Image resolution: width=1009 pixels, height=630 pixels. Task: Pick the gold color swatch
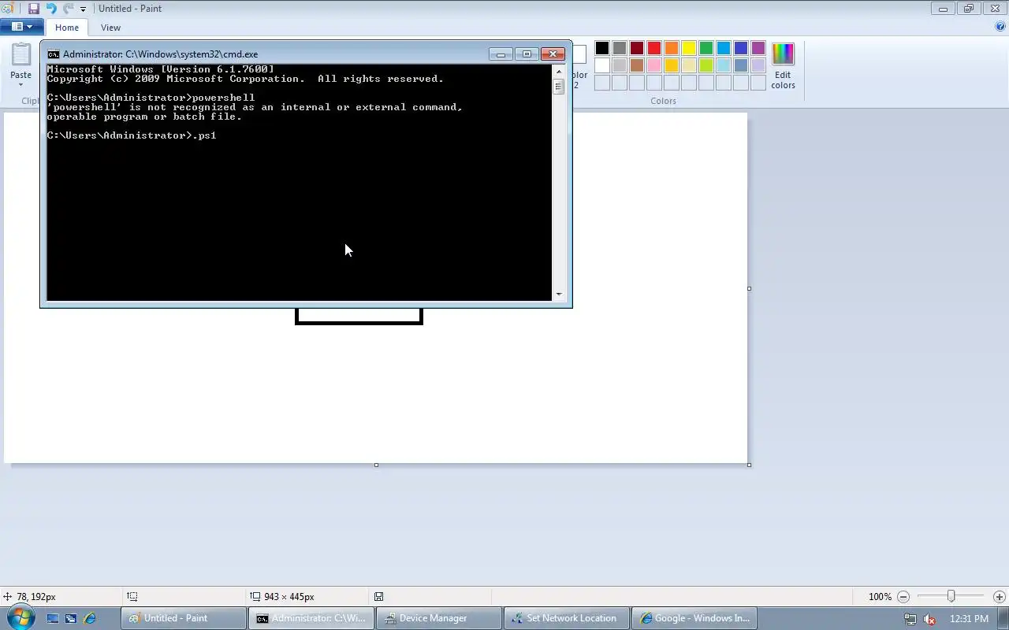[x=672, y=65]
